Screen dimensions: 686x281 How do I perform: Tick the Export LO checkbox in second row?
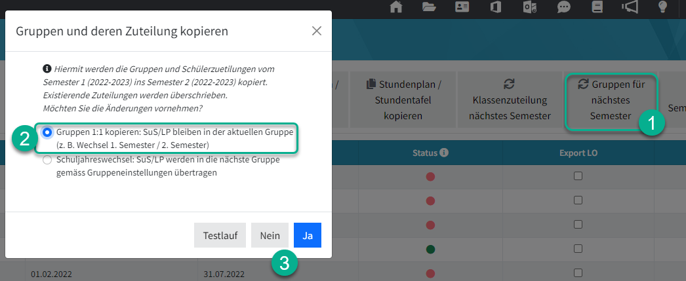point(578,200)
